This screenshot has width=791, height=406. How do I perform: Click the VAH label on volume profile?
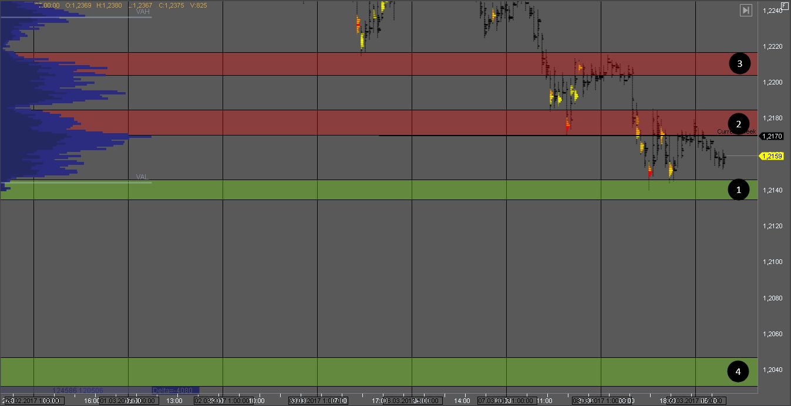[142, 12]
